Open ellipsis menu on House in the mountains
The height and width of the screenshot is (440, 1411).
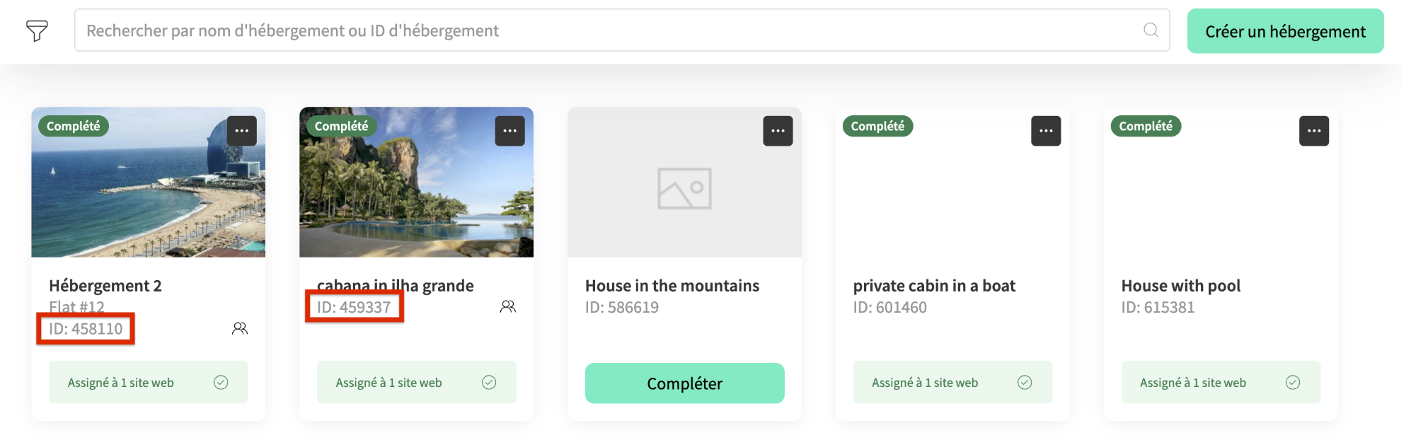778,130
